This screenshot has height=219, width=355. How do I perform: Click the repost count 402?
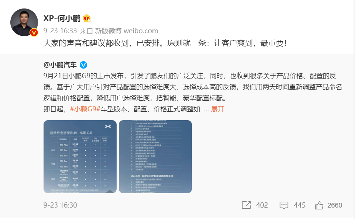262,205
